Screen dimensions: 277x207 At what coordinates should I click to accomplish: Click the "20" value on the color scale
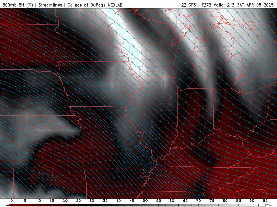click(x=65, y=201)
